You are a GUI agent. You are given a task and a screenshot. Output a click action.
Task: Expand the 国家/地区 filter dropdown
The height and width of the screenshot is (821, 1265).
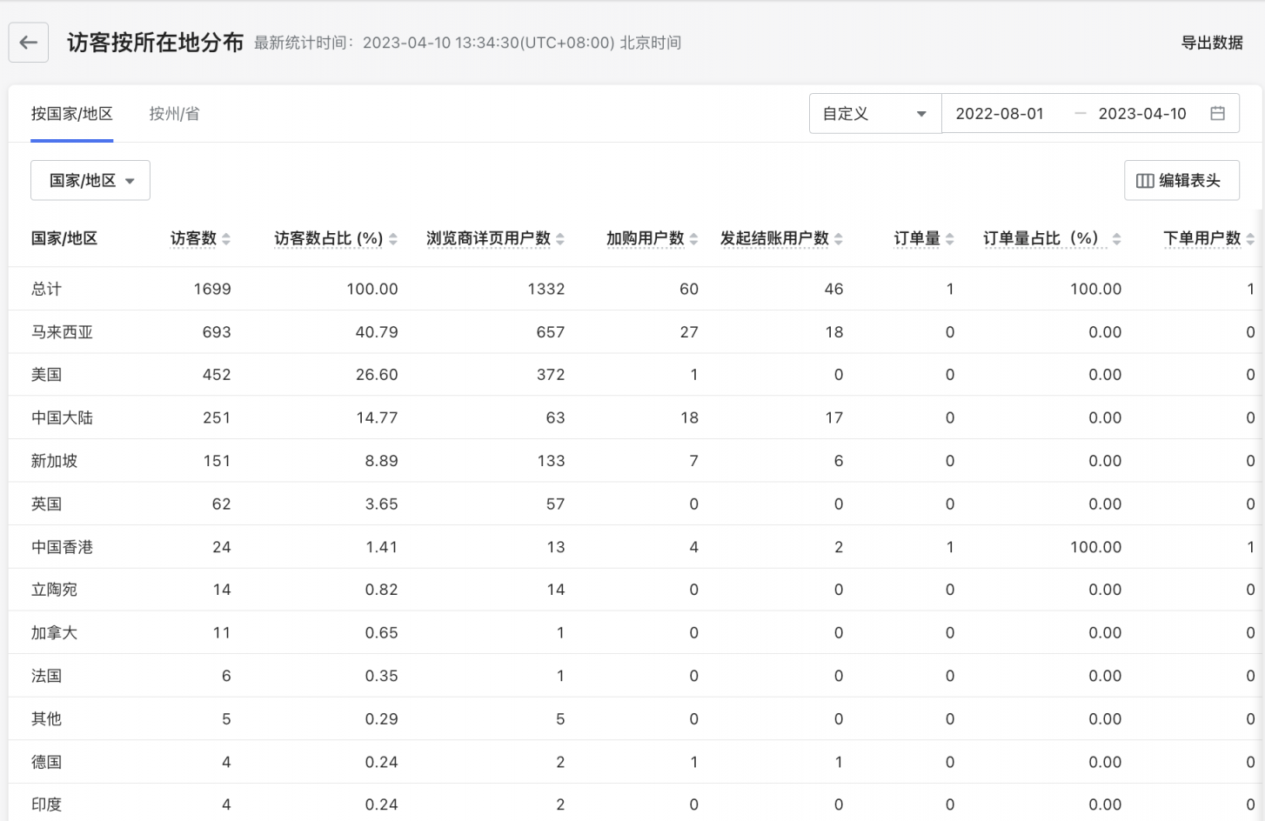[90, 180]
